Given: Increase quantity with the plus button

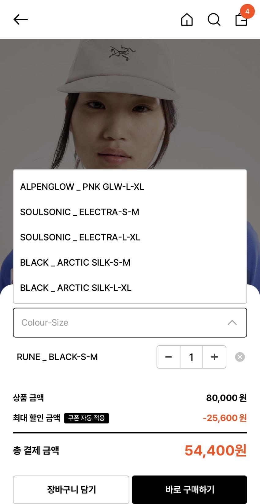Looking at the screenshot, I should (x=214, y=357).
